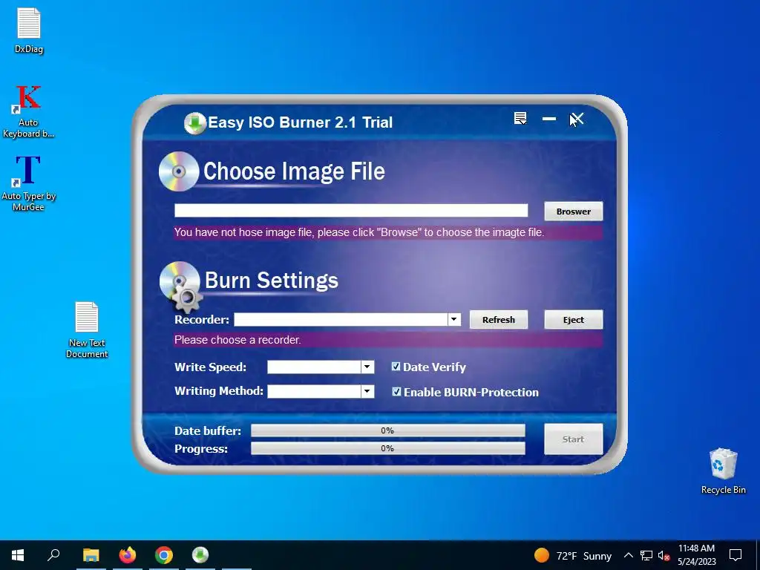Screen dimensions: 760x570
Task: Close the Easy ISO Burner window
Action: (x=577, y=118)
